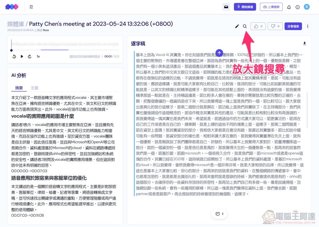Switch to the 主題 tab
Viewport: 319px width, 227px height.
[34, 88]
